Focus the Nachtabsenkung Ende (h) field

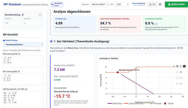(33, 23)
